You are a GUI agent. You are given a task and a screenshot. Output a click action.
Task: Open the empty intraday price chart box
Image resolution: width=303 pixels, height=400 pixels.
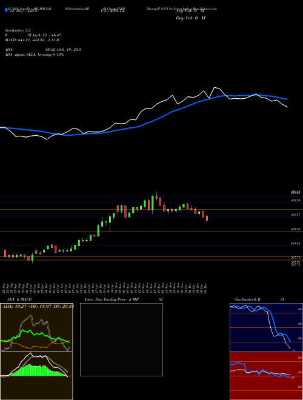pos(121,339)
